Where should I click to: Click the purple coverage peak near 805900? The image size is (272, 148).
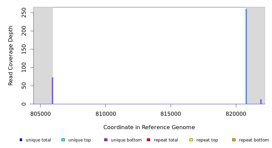point(53,91)
